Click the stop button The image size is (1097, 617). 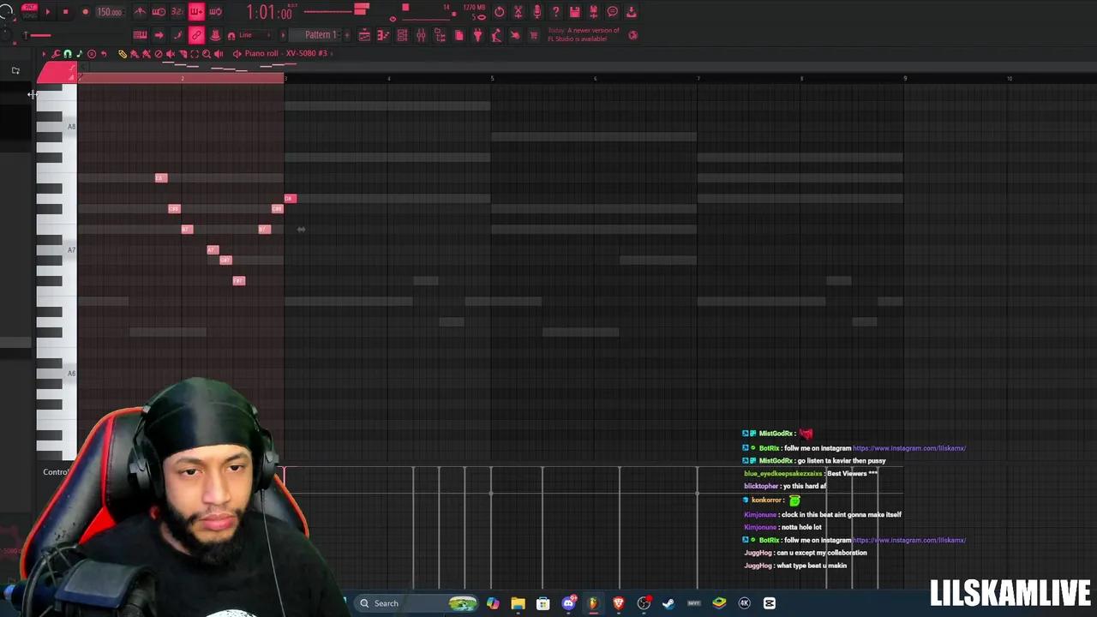65,12
